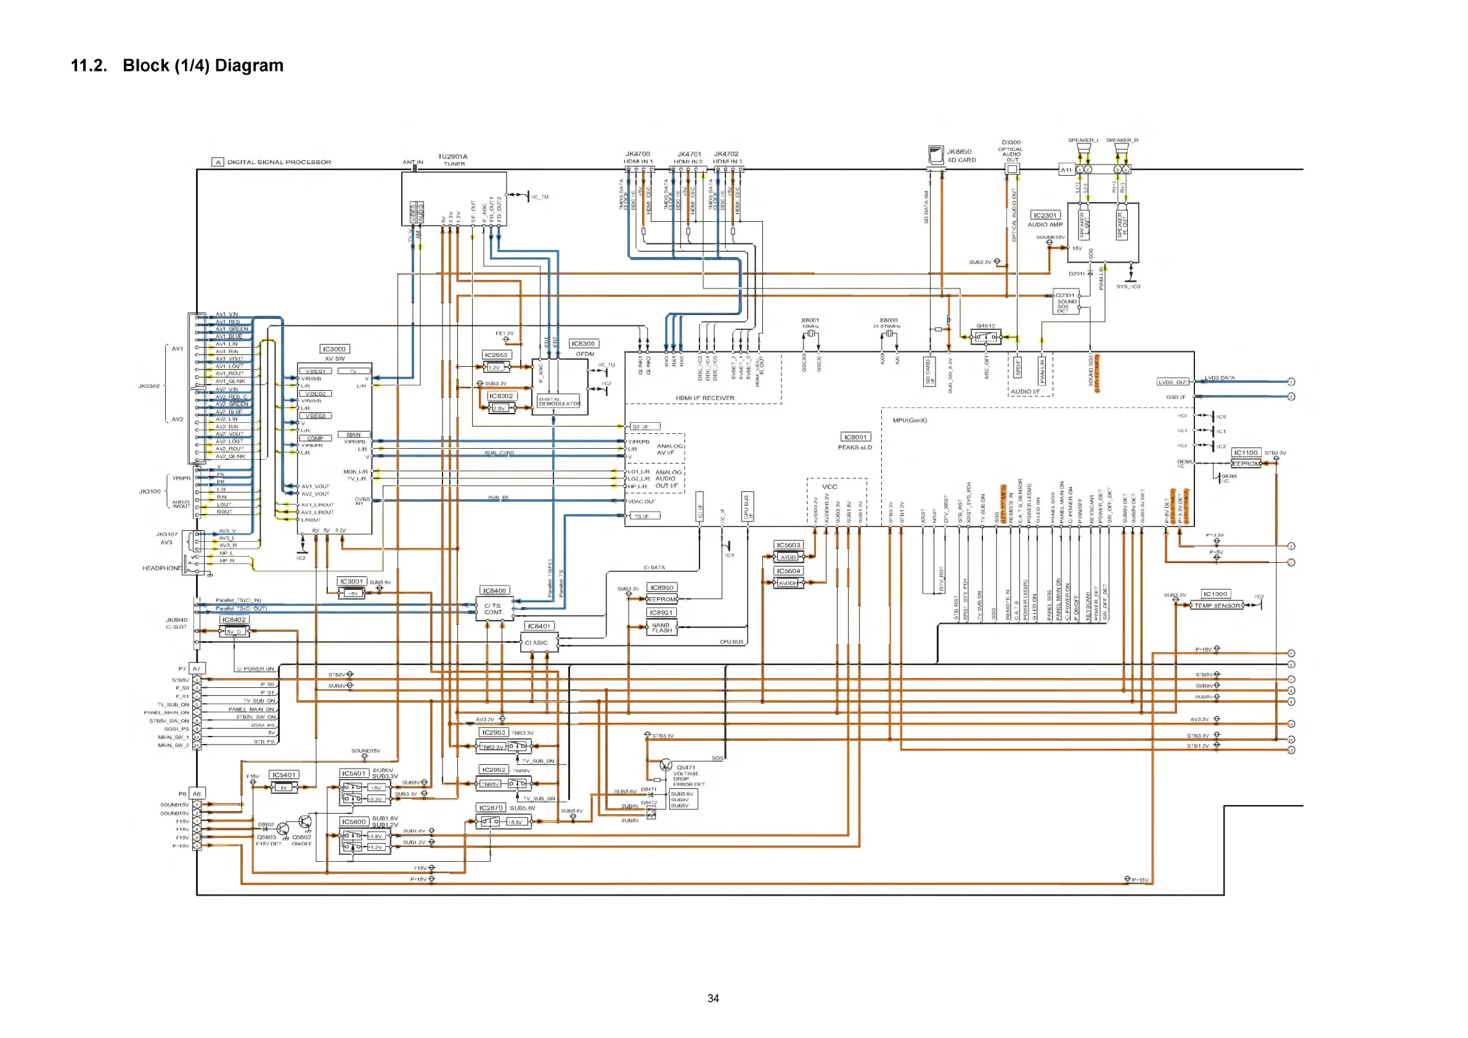Click the IC8921 NAND FLASH block
The image size is (1468, 1038).
tap(661, 627)
